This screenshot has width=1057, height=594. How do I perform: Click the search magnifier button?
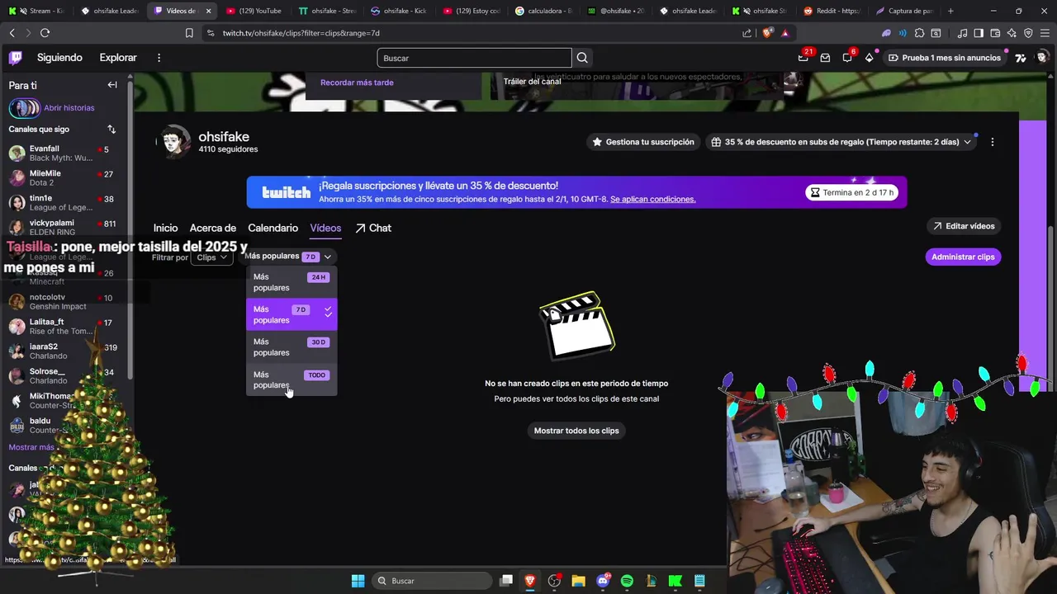(x=582, y=58)
